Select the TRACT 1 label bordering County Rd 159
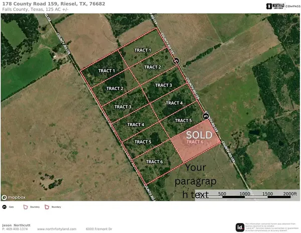The image size is (301, 233). click(142, 50)
